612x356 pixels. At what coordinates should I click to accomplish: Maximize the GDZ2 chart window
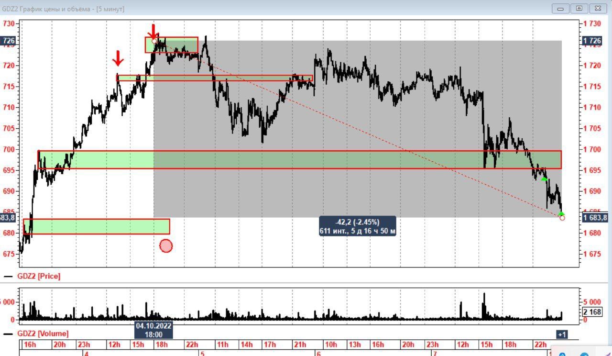pyautogui.click(x=579, y=8)
